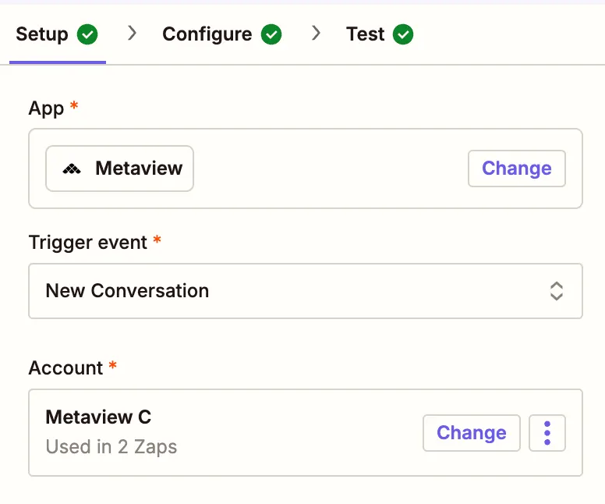
Task: Click the green checkmark beside Configure
Action: [271, 34]
